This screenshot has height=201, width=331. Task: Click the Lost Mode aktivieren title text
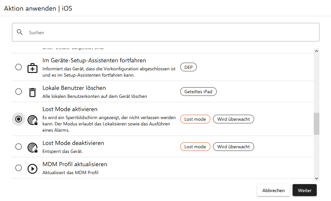point(70,109)
